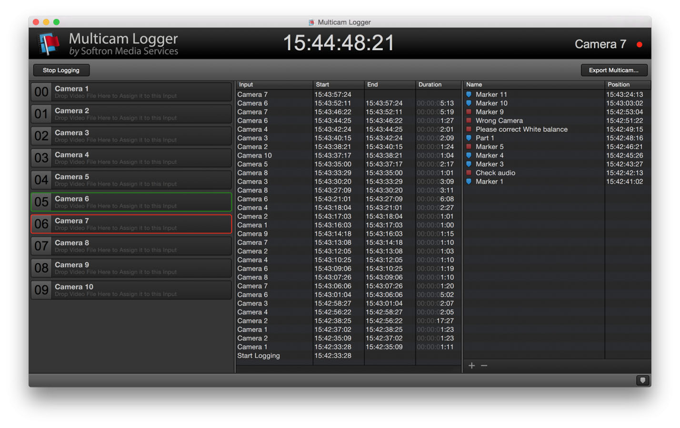Image resolution: width=680 pixels, height=428 pixels.
Task: Click the blue flag of Marker 1
Action: (469, 182)
